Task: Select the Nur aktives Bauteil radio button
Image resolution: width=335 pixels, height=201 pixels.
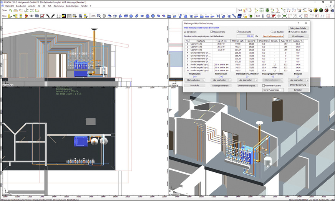Action: point(289,32)
